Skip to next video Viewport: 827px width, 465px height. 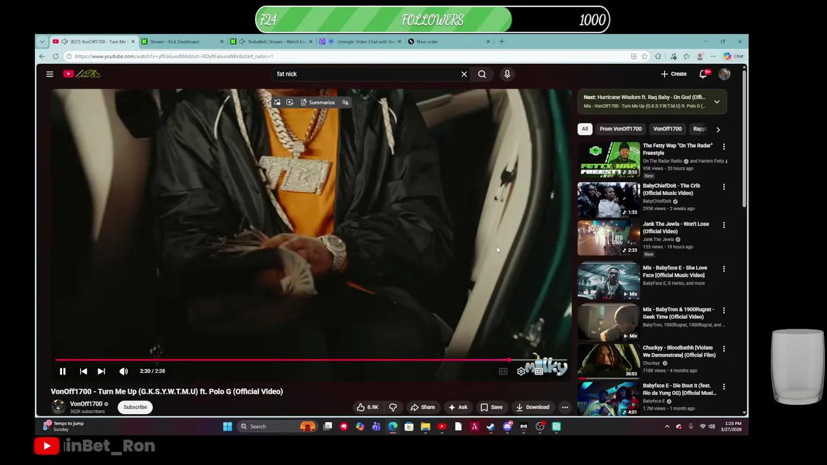tap(101, 371)
